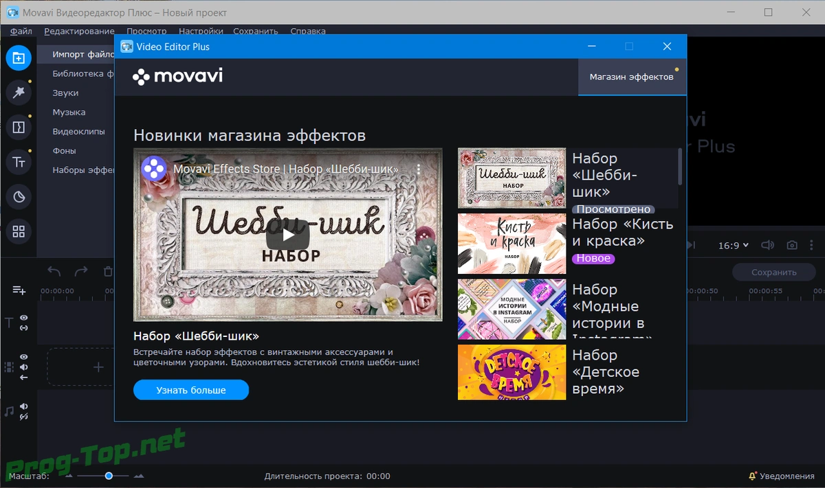This screenshot has width=825, height=488.
Task: Toggle video track visibility eye
Action: point(24,357)
